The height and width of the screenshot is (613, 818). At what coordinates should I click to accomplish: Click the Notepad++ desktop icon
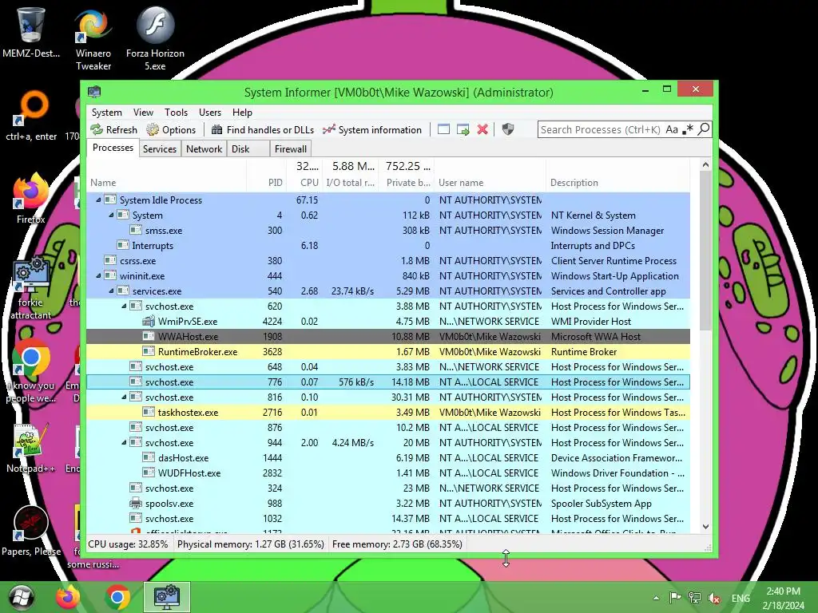pos(30,449)
